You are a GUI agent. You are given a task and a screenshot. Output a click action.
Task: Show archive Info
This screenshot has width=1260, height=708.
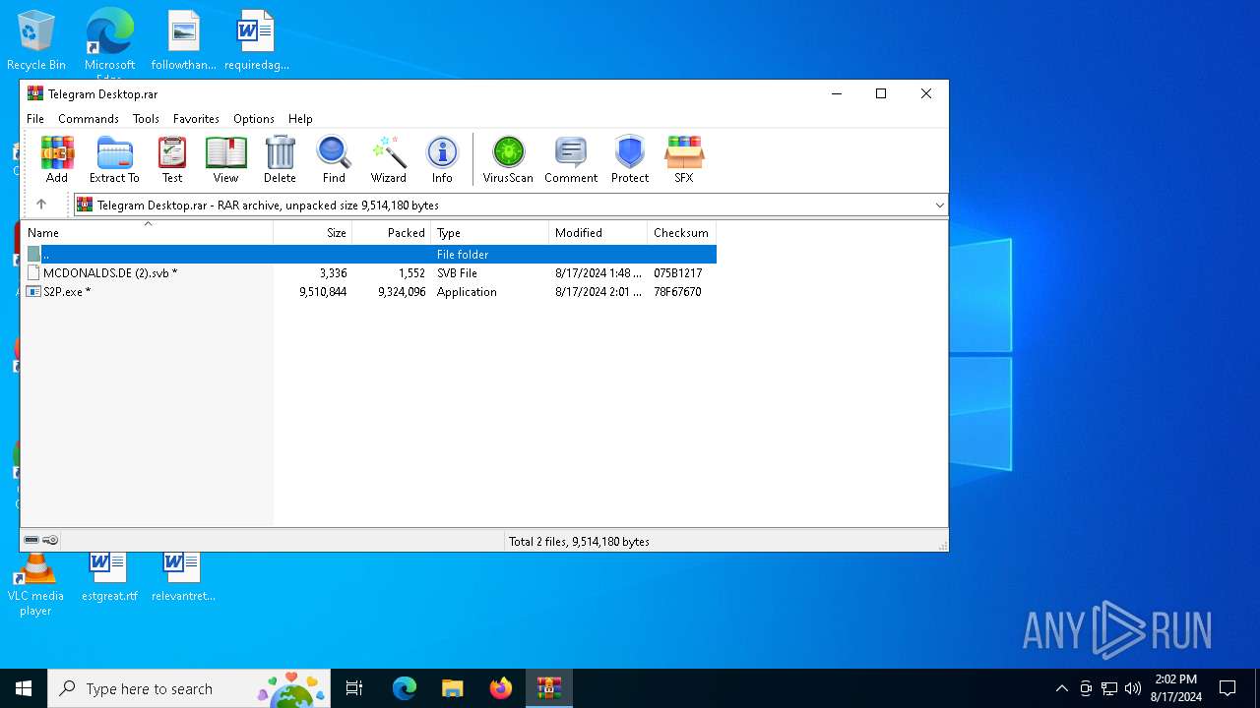[x=442, y=160]
